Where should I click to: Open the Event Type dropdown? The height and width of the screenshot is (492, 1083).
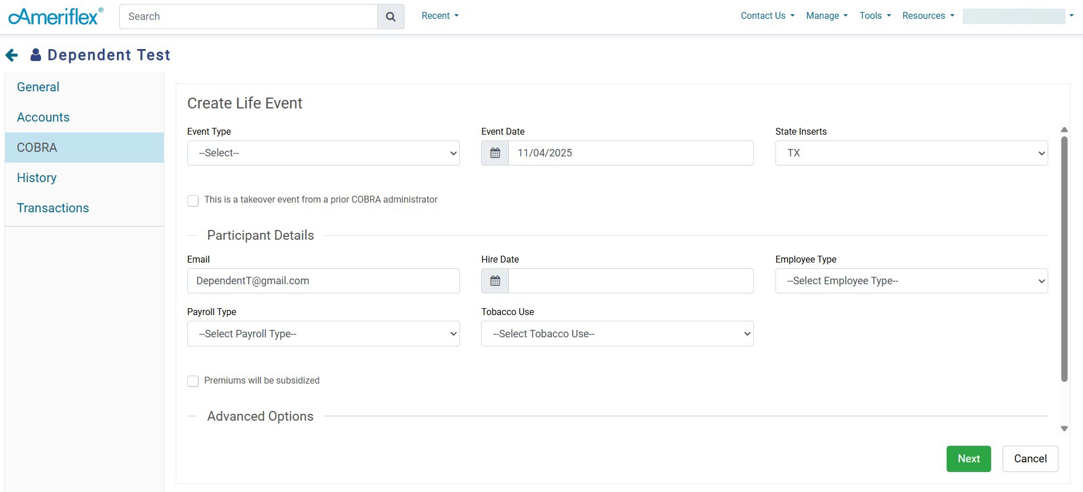coord(323,153)
